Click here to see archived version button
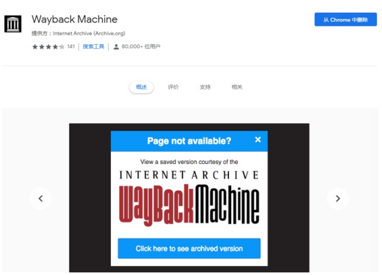Screen dimensions: 382x275 (x=189, y=248)
